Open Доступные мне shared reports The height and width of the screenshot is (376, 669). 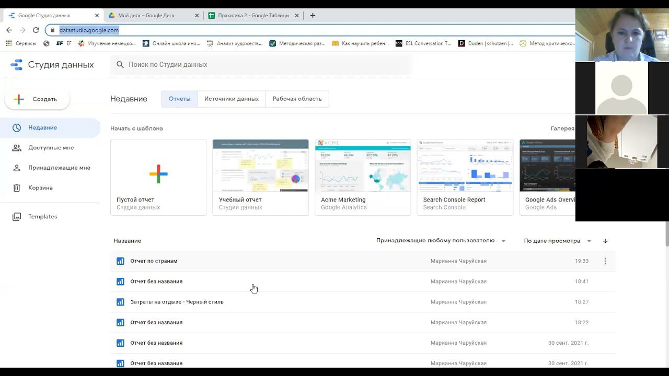click(50, 148)
